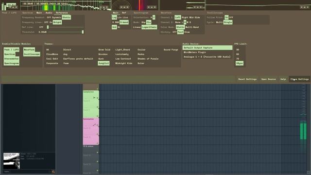Image resolution: width=311 pixels, height=175 pixels.
Task: Click right arrow on Waveform display
Action: (x=201, y=7)
